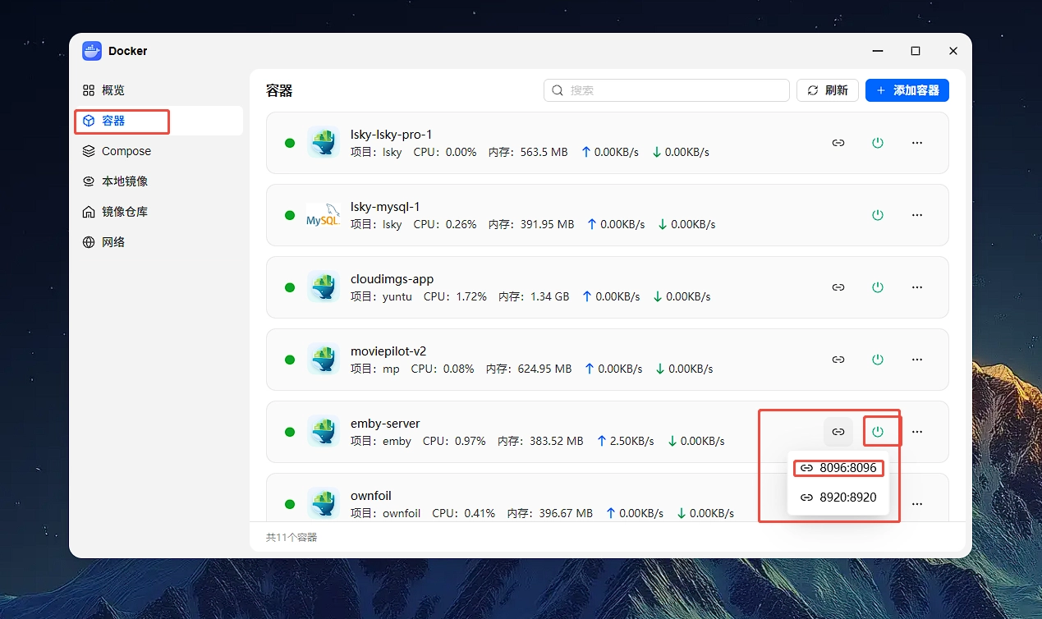Click the 搜索 search field

667,90
